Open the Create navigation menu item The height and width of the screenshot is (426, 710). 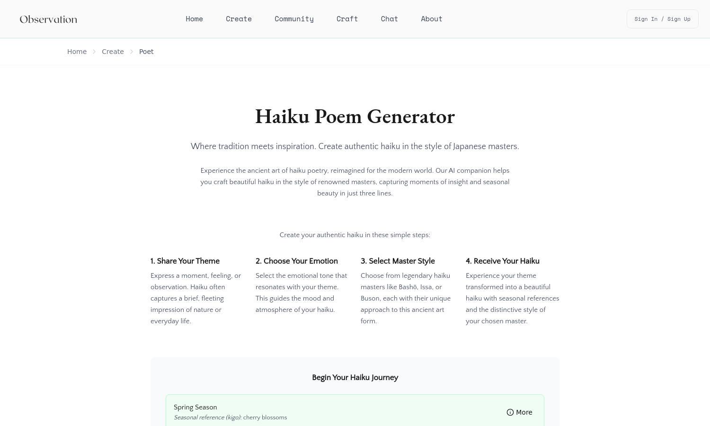239,19
